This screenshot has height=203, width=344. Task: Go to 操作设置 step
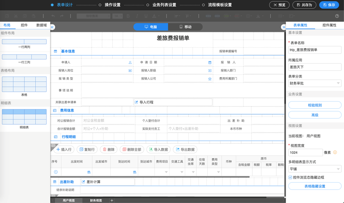pyautogui.click(x=113, y=5)
